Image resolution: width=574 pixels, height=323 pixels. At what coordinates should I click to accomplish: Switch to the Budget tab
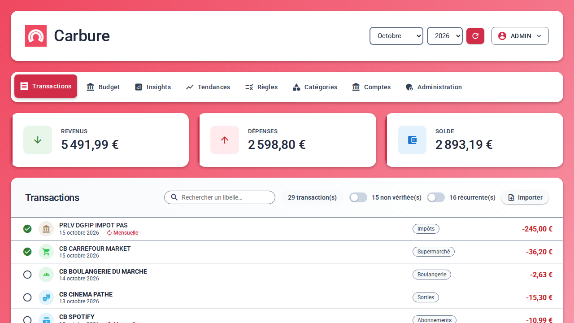click(103, 87)
